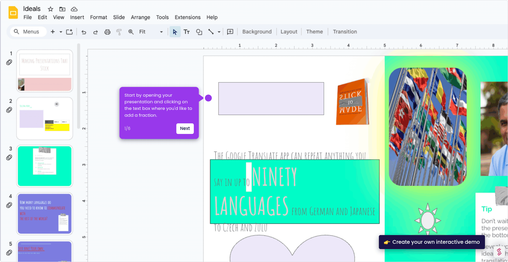Click the heart shape on slide

pyautogui.click(x=292, y=248)
